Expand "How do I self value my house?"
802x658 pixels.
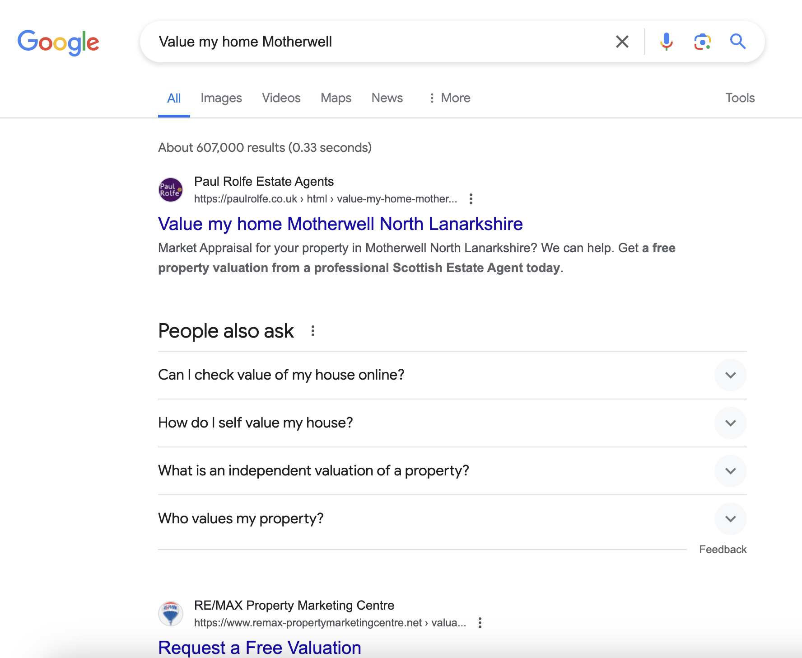pyautogui.click(x=730, y=423)
